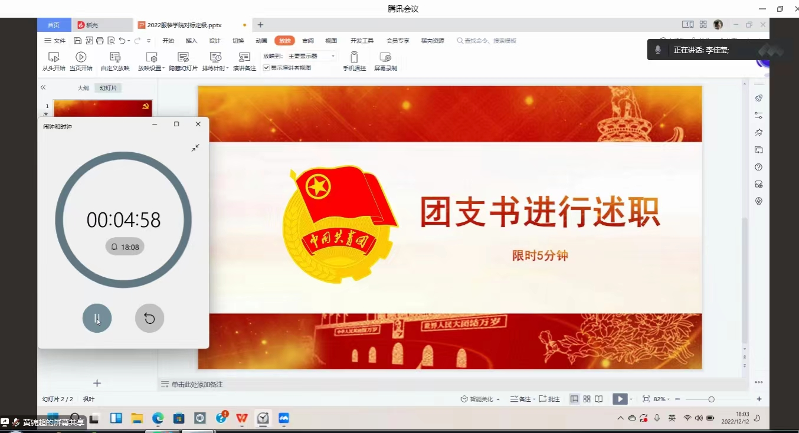This screenshot has height=433, width=799.
Task: Click the notes field 单击此处添加备注
Action: pos(197,385)
